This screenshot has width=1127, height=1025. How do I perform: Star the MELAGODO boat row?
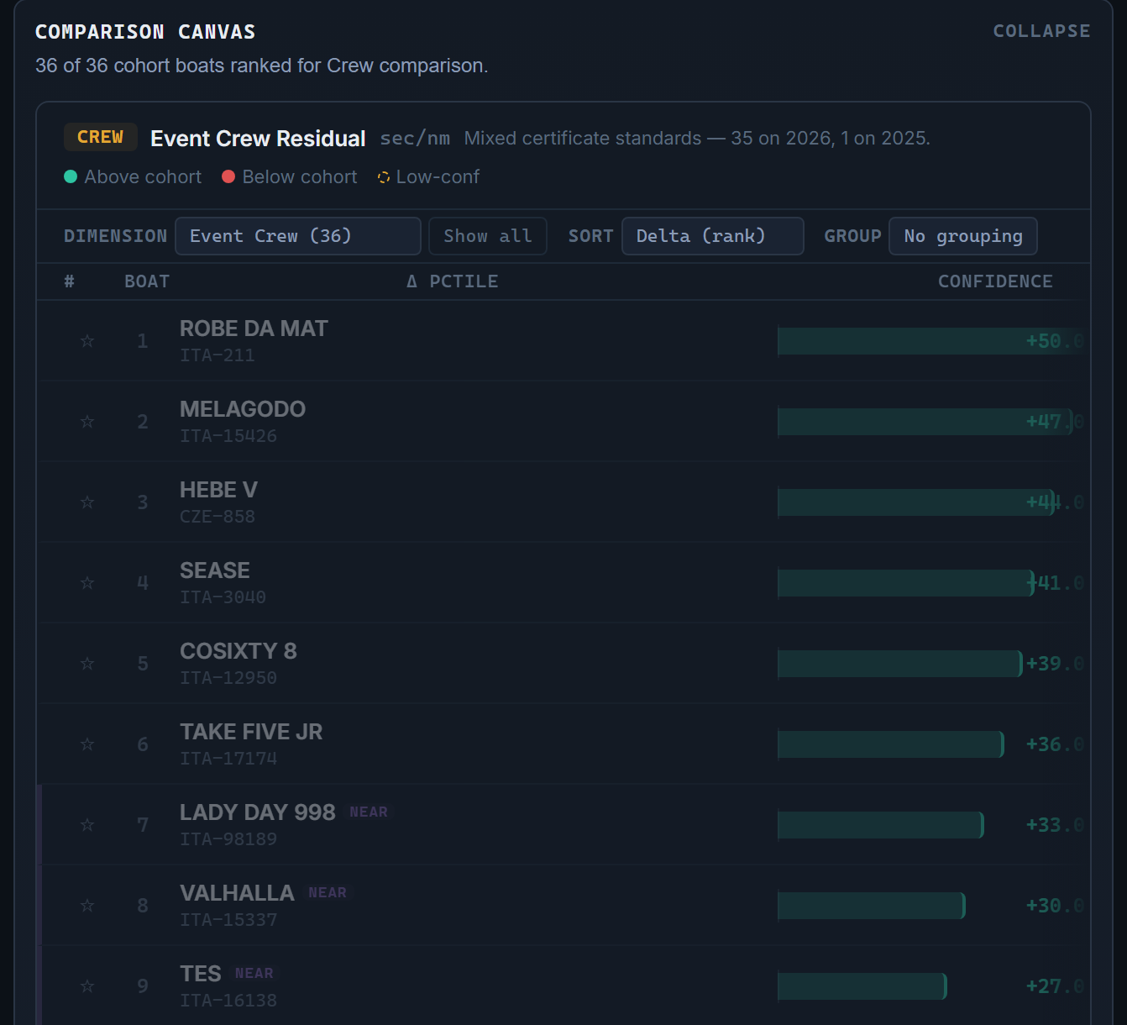(87, 421)
